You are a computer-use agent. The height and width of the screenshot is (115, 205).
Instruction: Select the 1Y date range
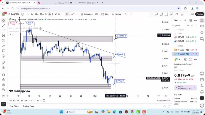[x=34, y=100]
